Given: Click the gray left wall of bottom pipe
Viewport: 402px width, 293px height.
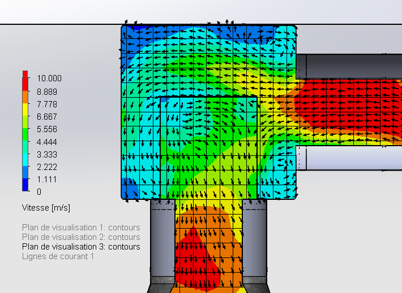Looking at the screenshot, I should click(159, 237).
